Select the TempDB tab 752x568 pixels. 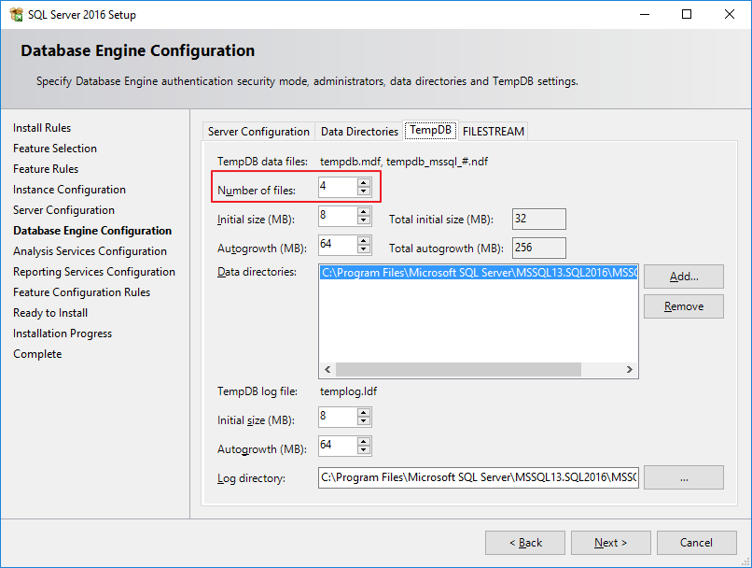pos(431,130)
